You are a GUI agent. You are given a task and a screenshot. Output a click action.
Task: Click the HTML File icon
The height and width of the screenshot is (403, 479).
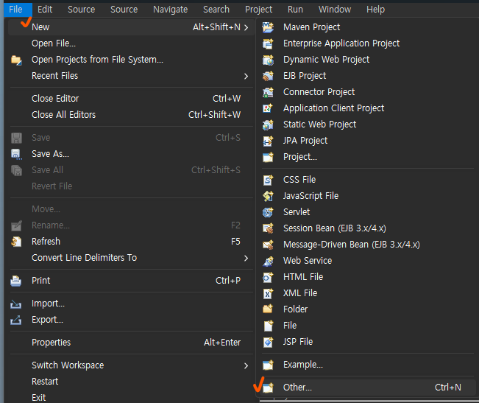[x=268, y=277]
